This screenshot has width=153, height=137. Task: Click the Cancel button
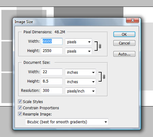click(x=124, y=43)
